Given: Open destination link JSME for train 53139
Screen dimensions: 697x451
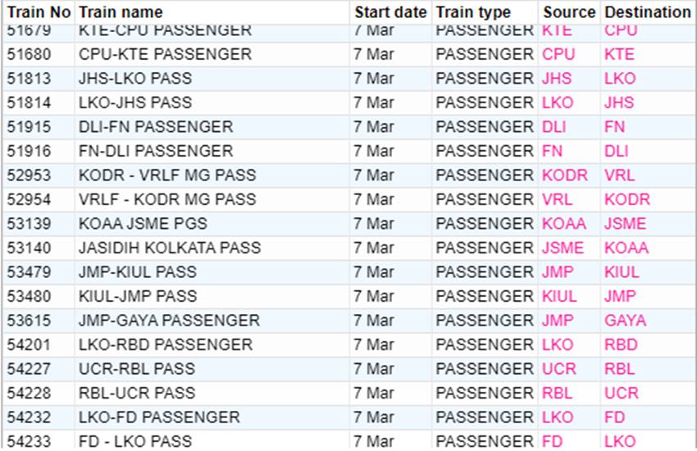Looking at the screenshot, I should coord(625,224).
